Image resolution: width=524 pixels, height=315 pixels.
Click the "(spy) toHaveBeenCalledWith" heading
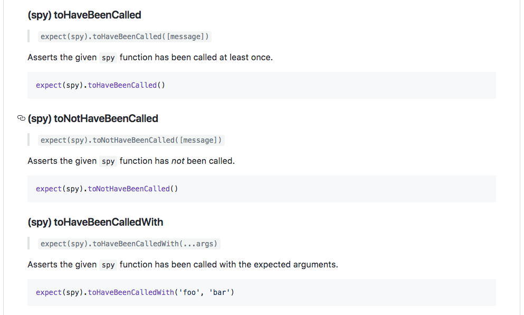96,222
